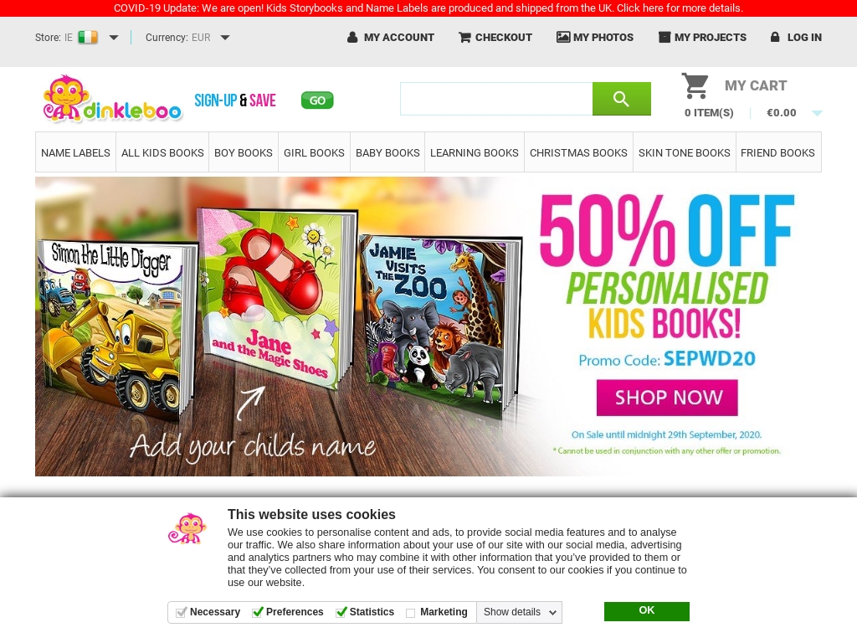Click the My Photos picture icon

tap(563, 37)
